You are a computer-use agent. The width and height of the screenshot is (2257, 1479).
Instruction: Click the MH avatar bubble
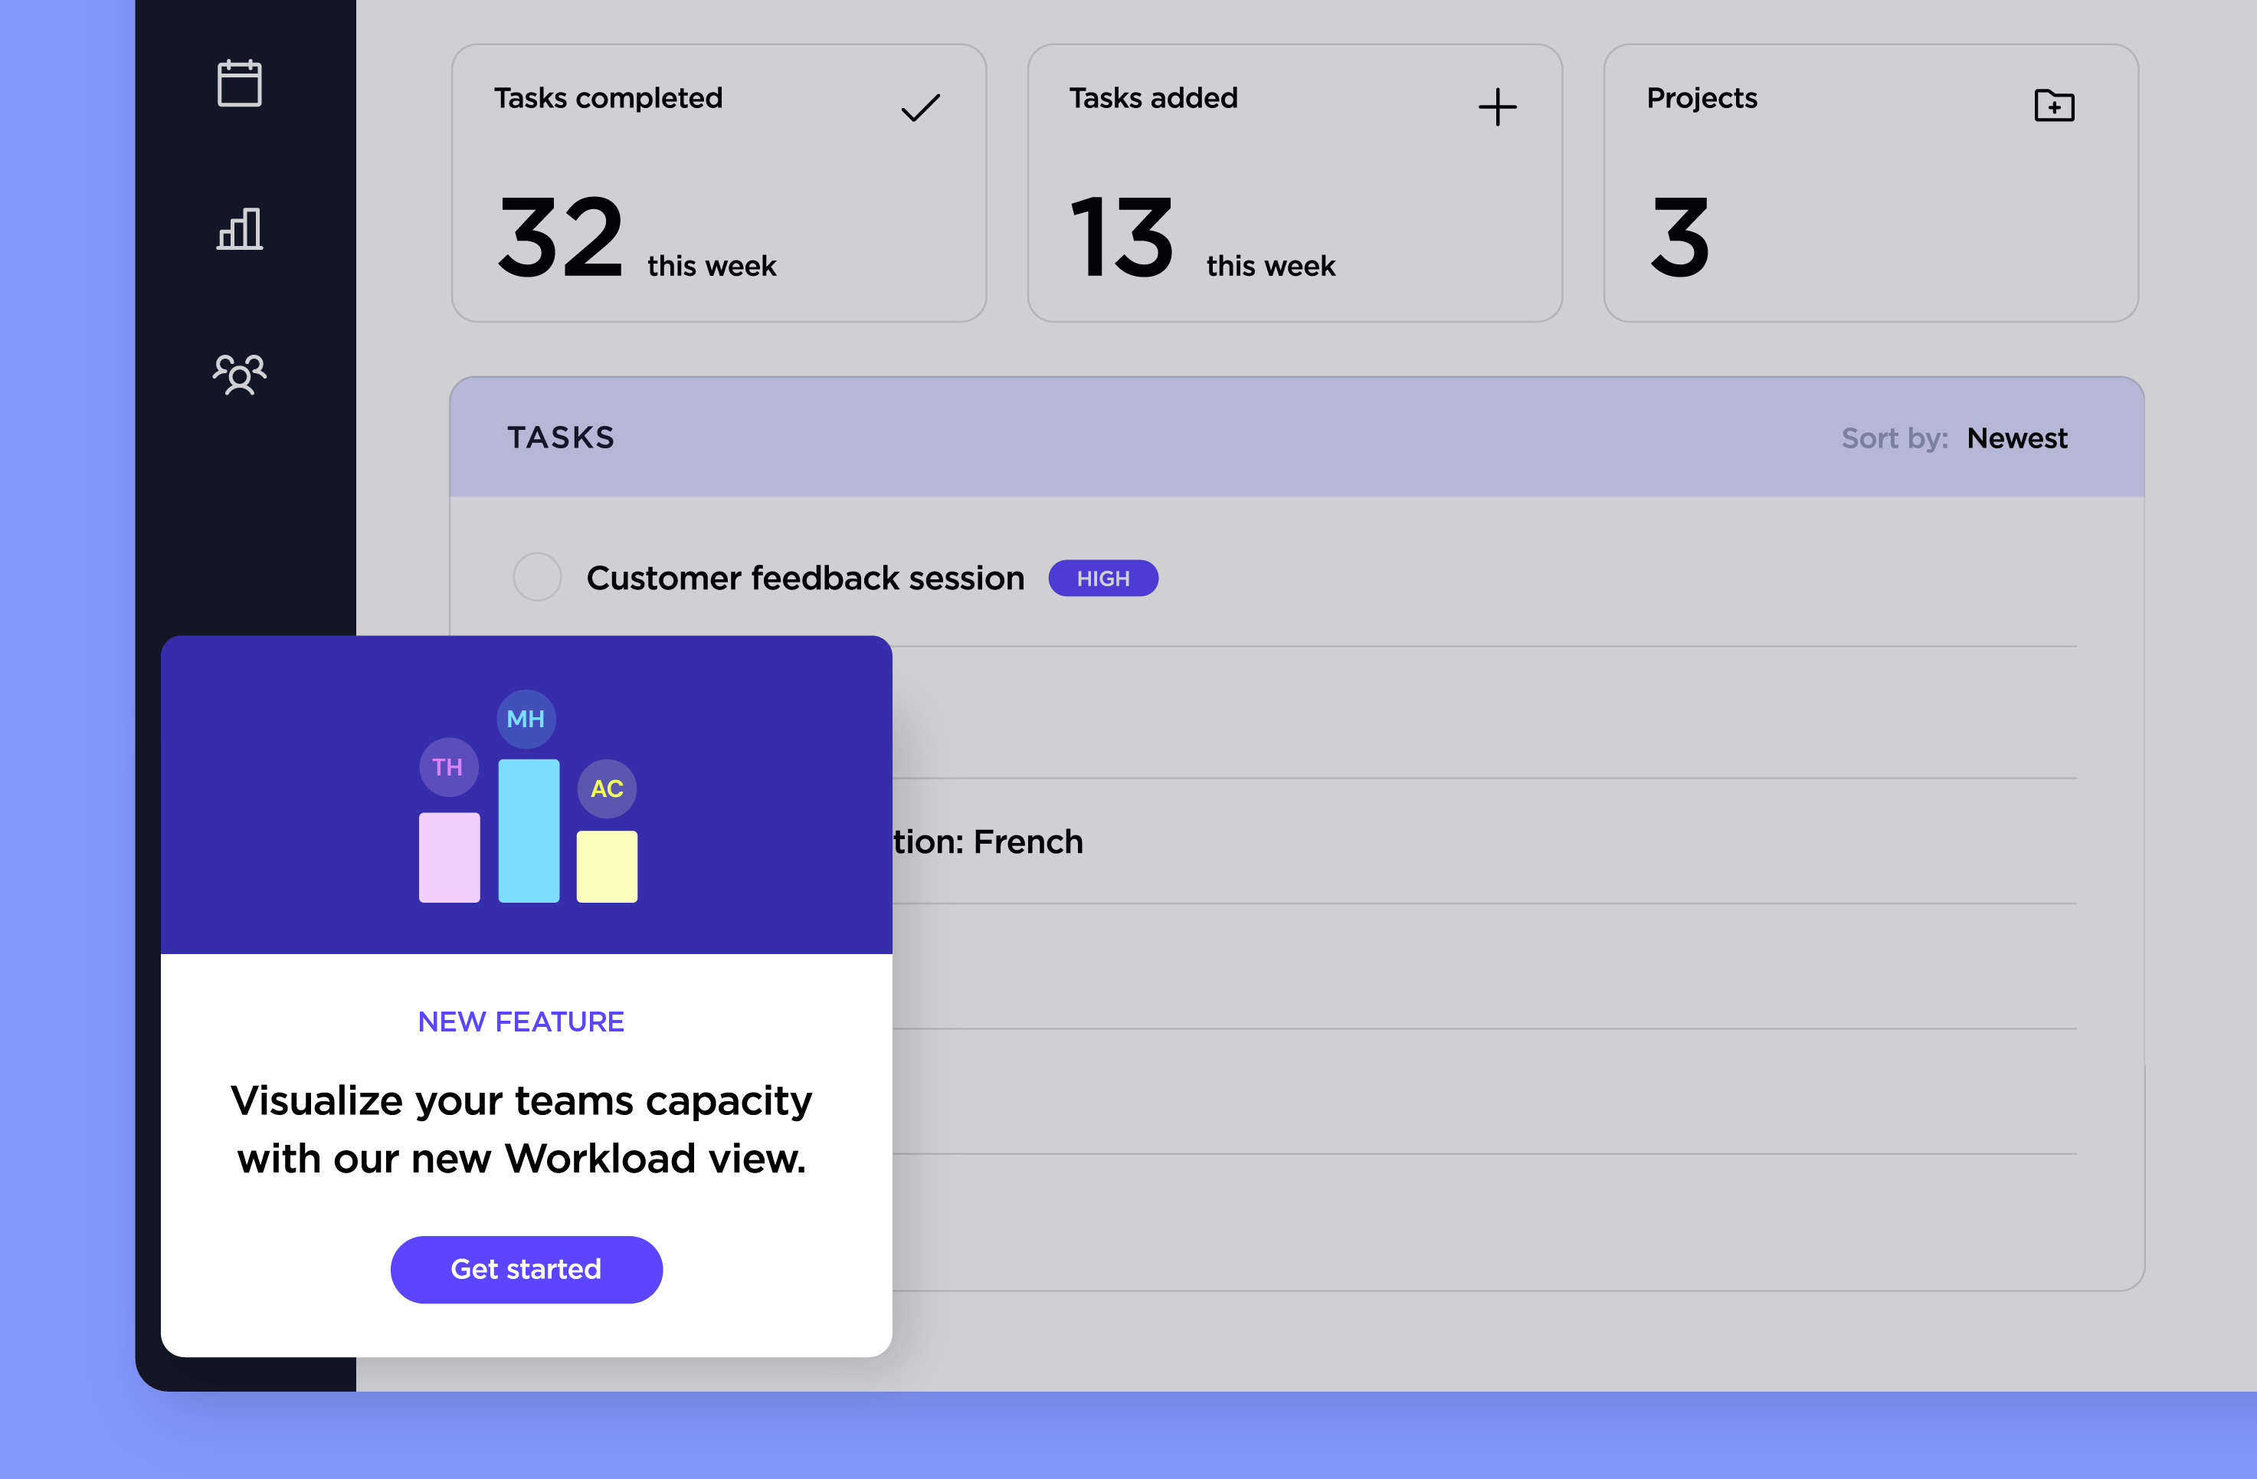point(526,719)
